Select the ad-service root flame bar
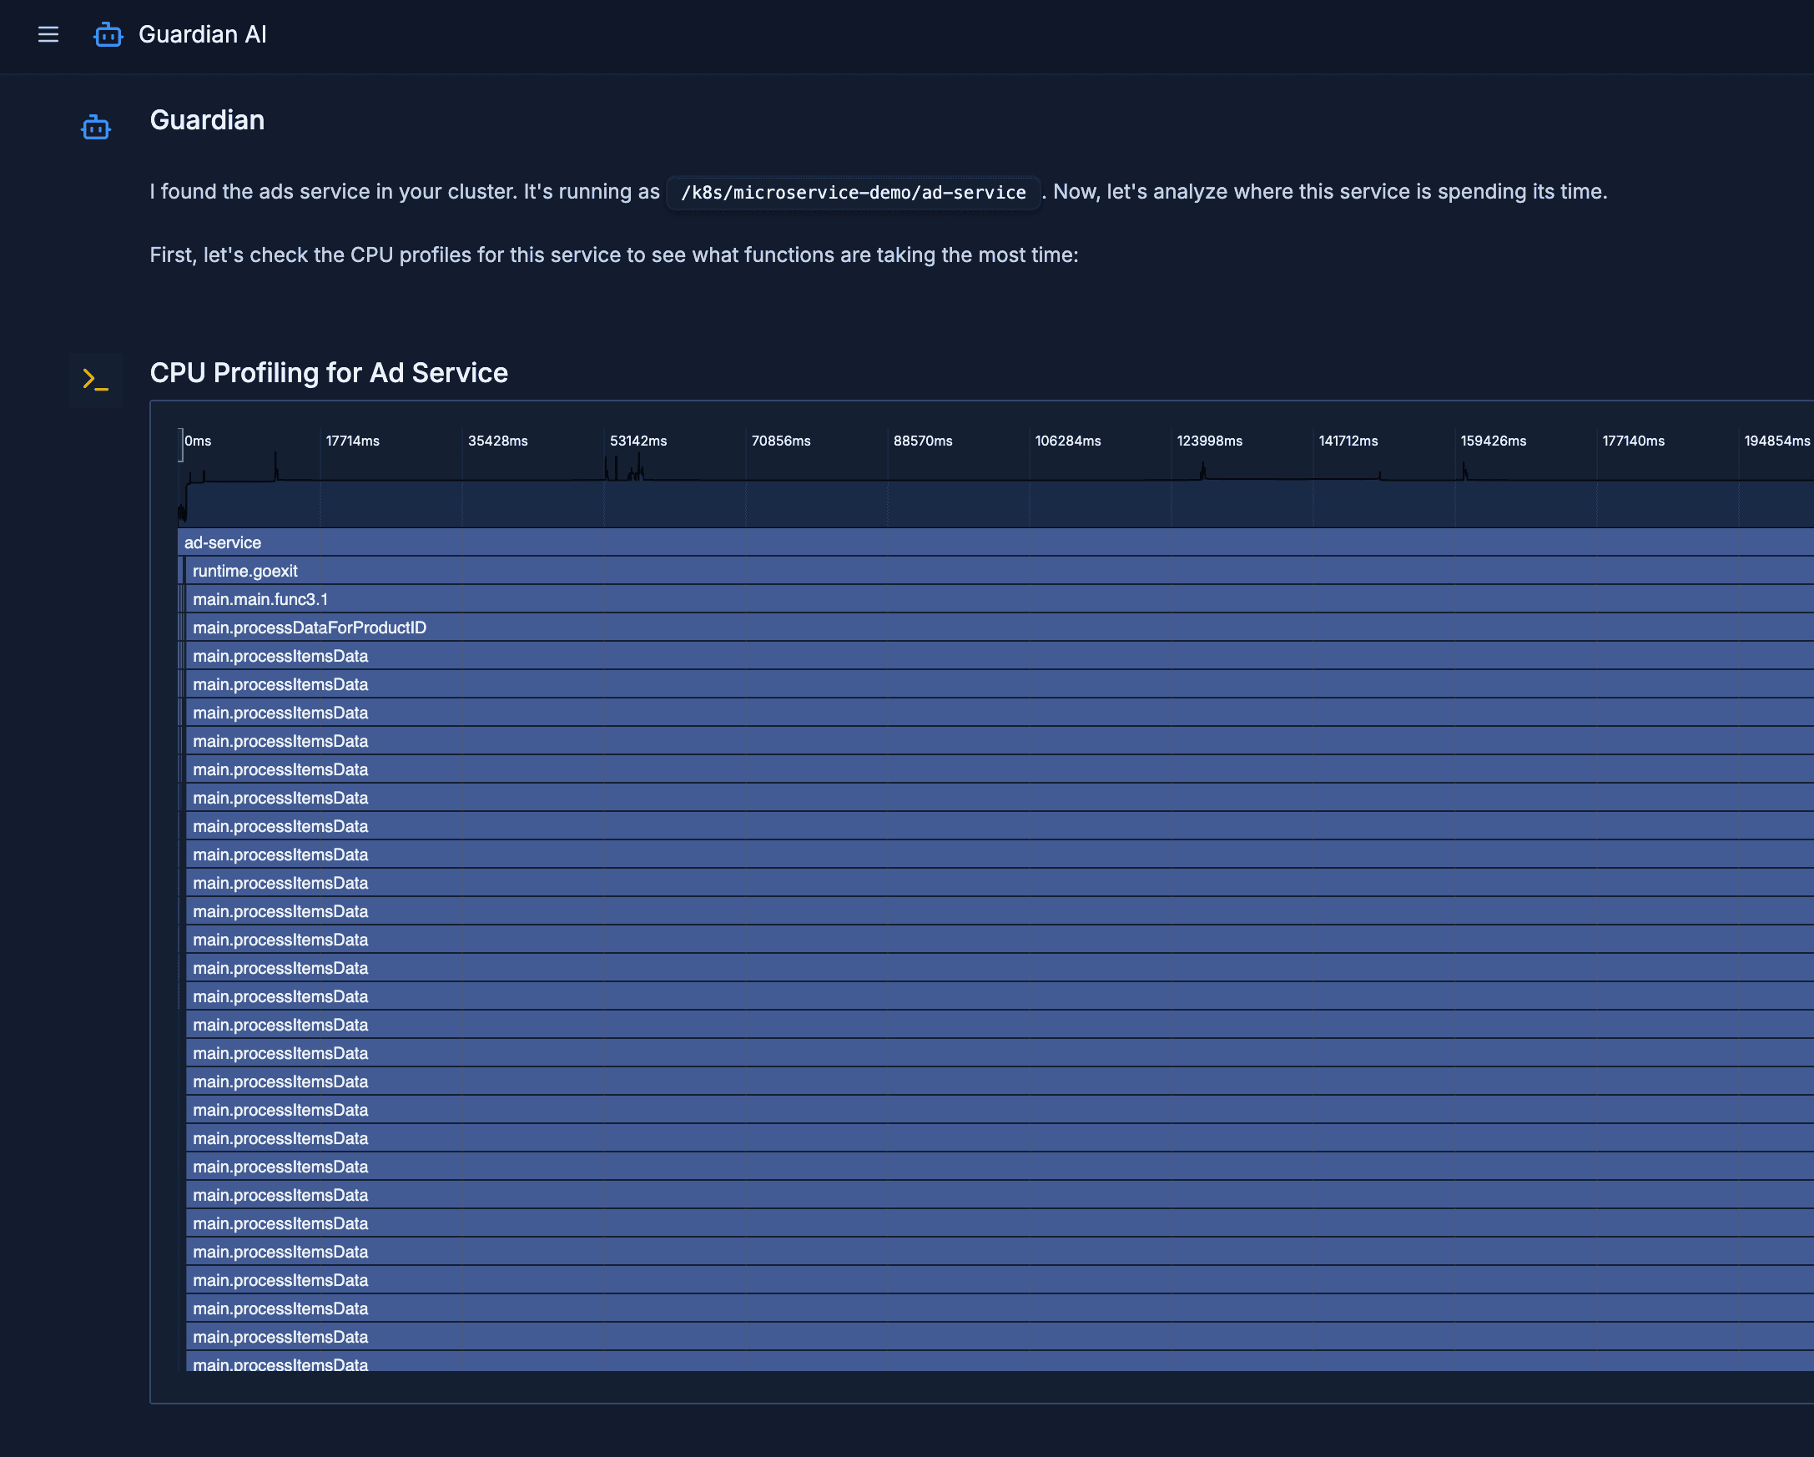1814x1457 pixels. click(x=995, y=542)
